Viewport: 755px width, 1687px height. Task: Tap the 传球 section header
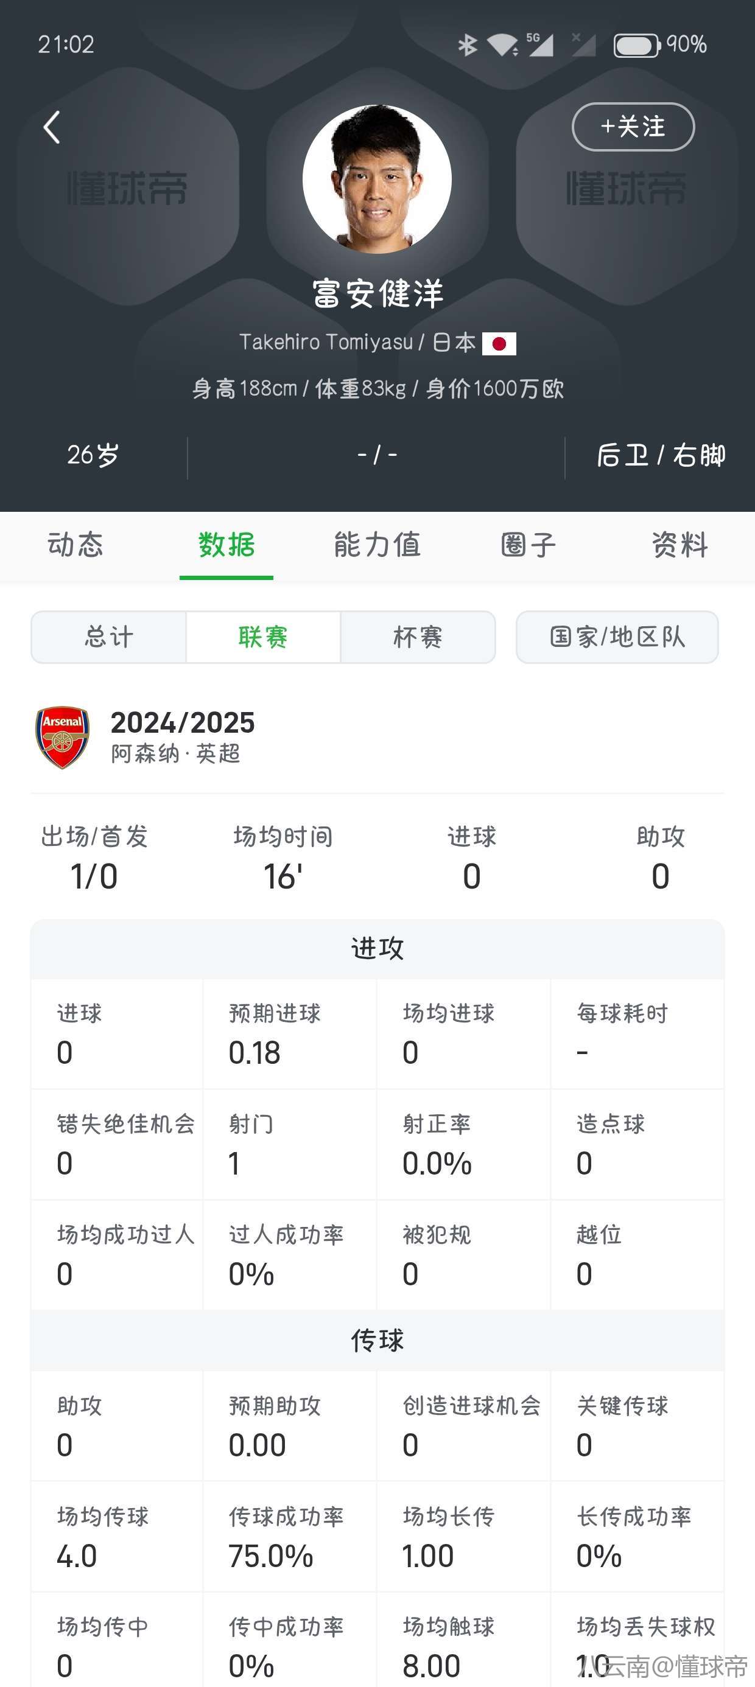click(377, 1340)
